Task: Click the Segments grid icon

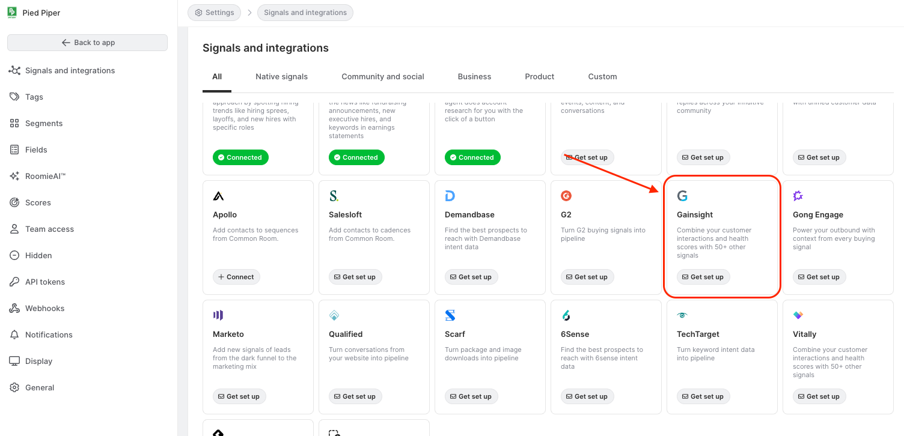Action: (14, 123)
